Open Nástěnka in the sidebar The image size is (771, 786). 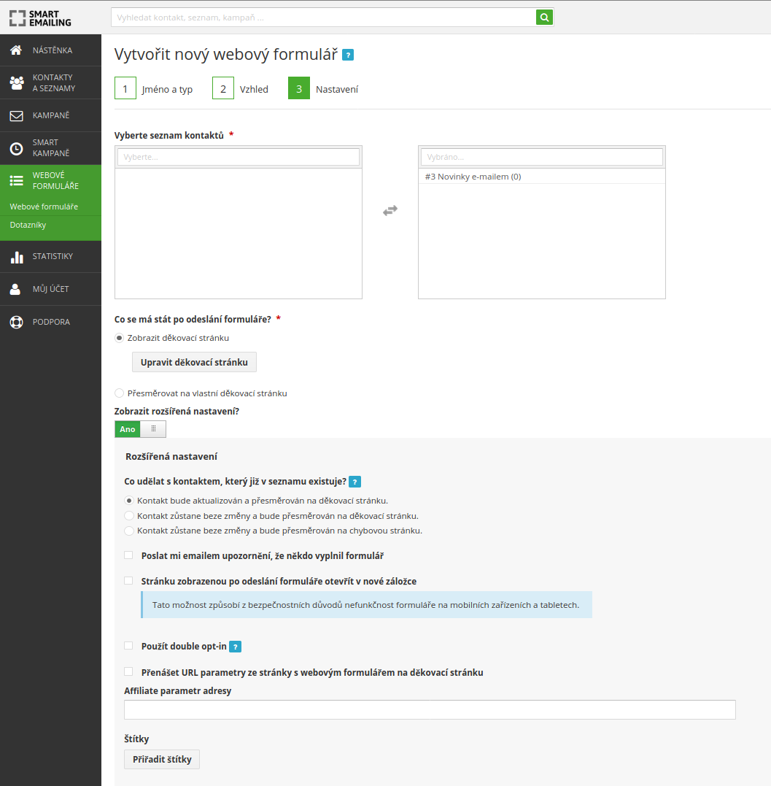click(x=50, y=50)
